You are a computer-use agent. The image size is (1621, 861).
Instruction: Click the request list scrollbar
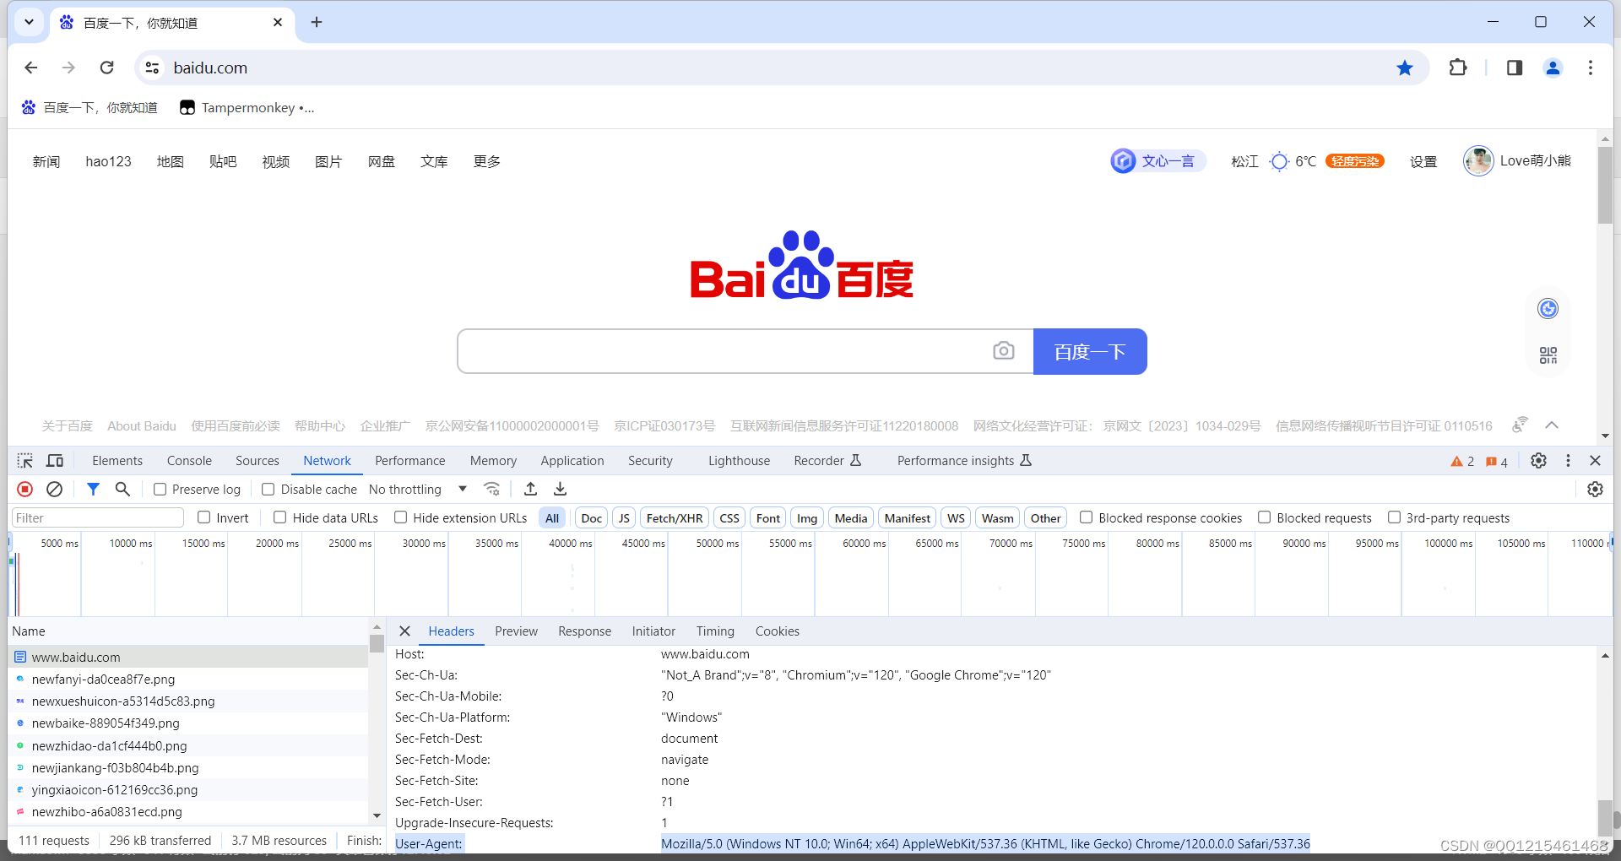coord(377,644)
